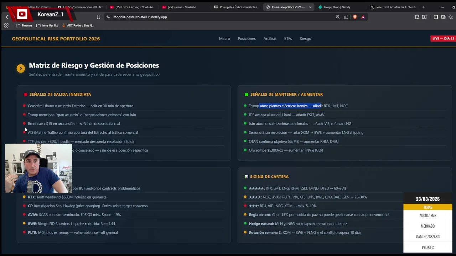
Task: Click the numbered 5 section badge
Action: 21,68
